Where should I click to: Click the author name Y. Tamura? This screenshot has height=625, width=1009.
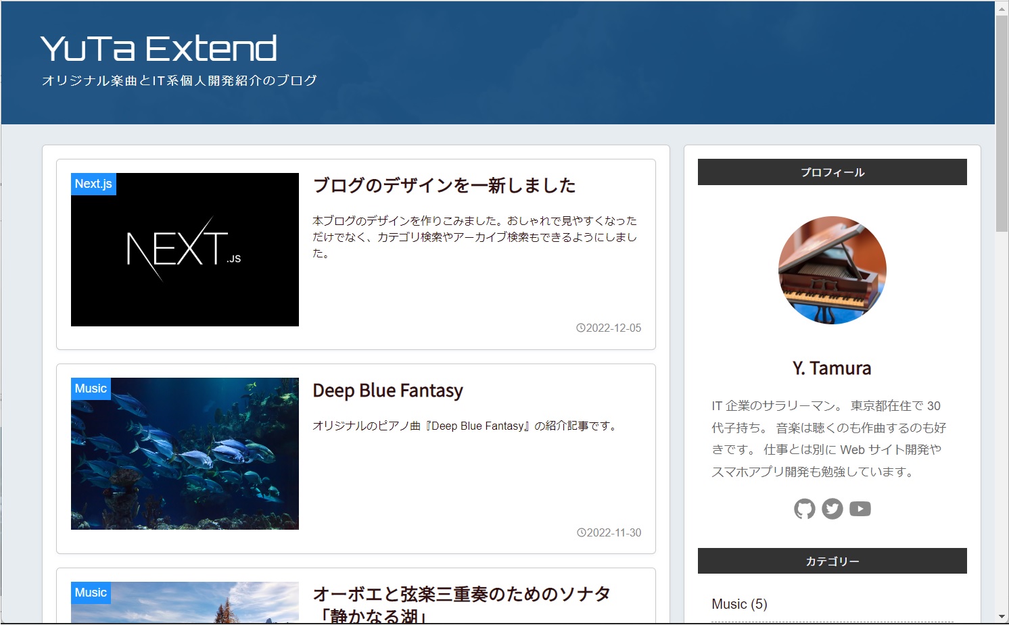pos(832,368)
